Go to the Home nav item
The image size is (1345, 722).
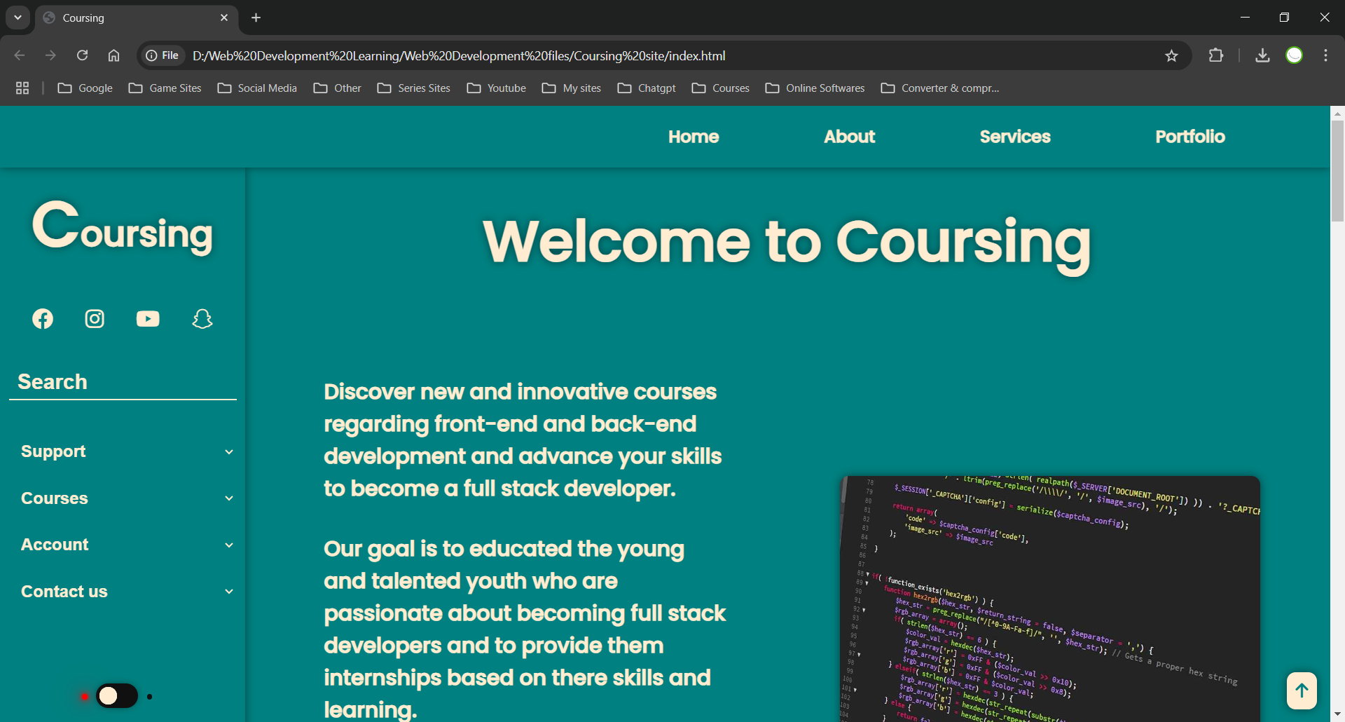tap(694, 137)
